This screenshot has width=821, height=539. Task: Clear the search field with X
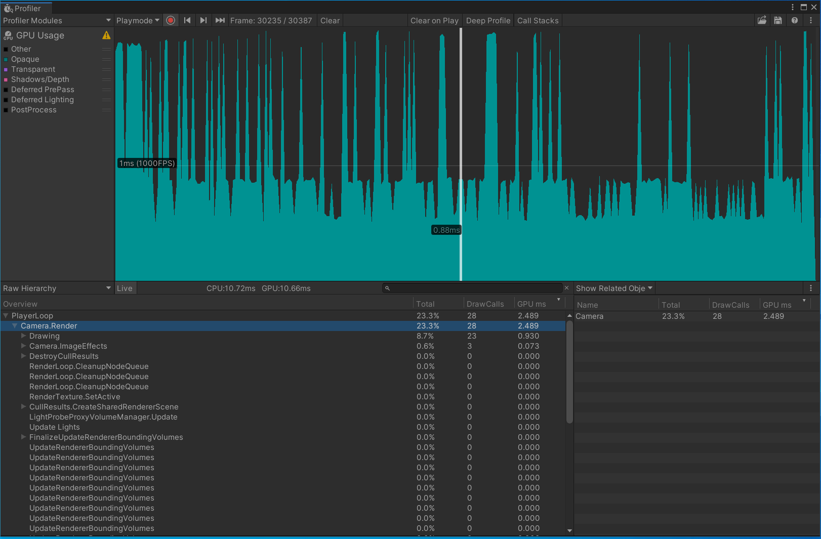pos(566,288)
